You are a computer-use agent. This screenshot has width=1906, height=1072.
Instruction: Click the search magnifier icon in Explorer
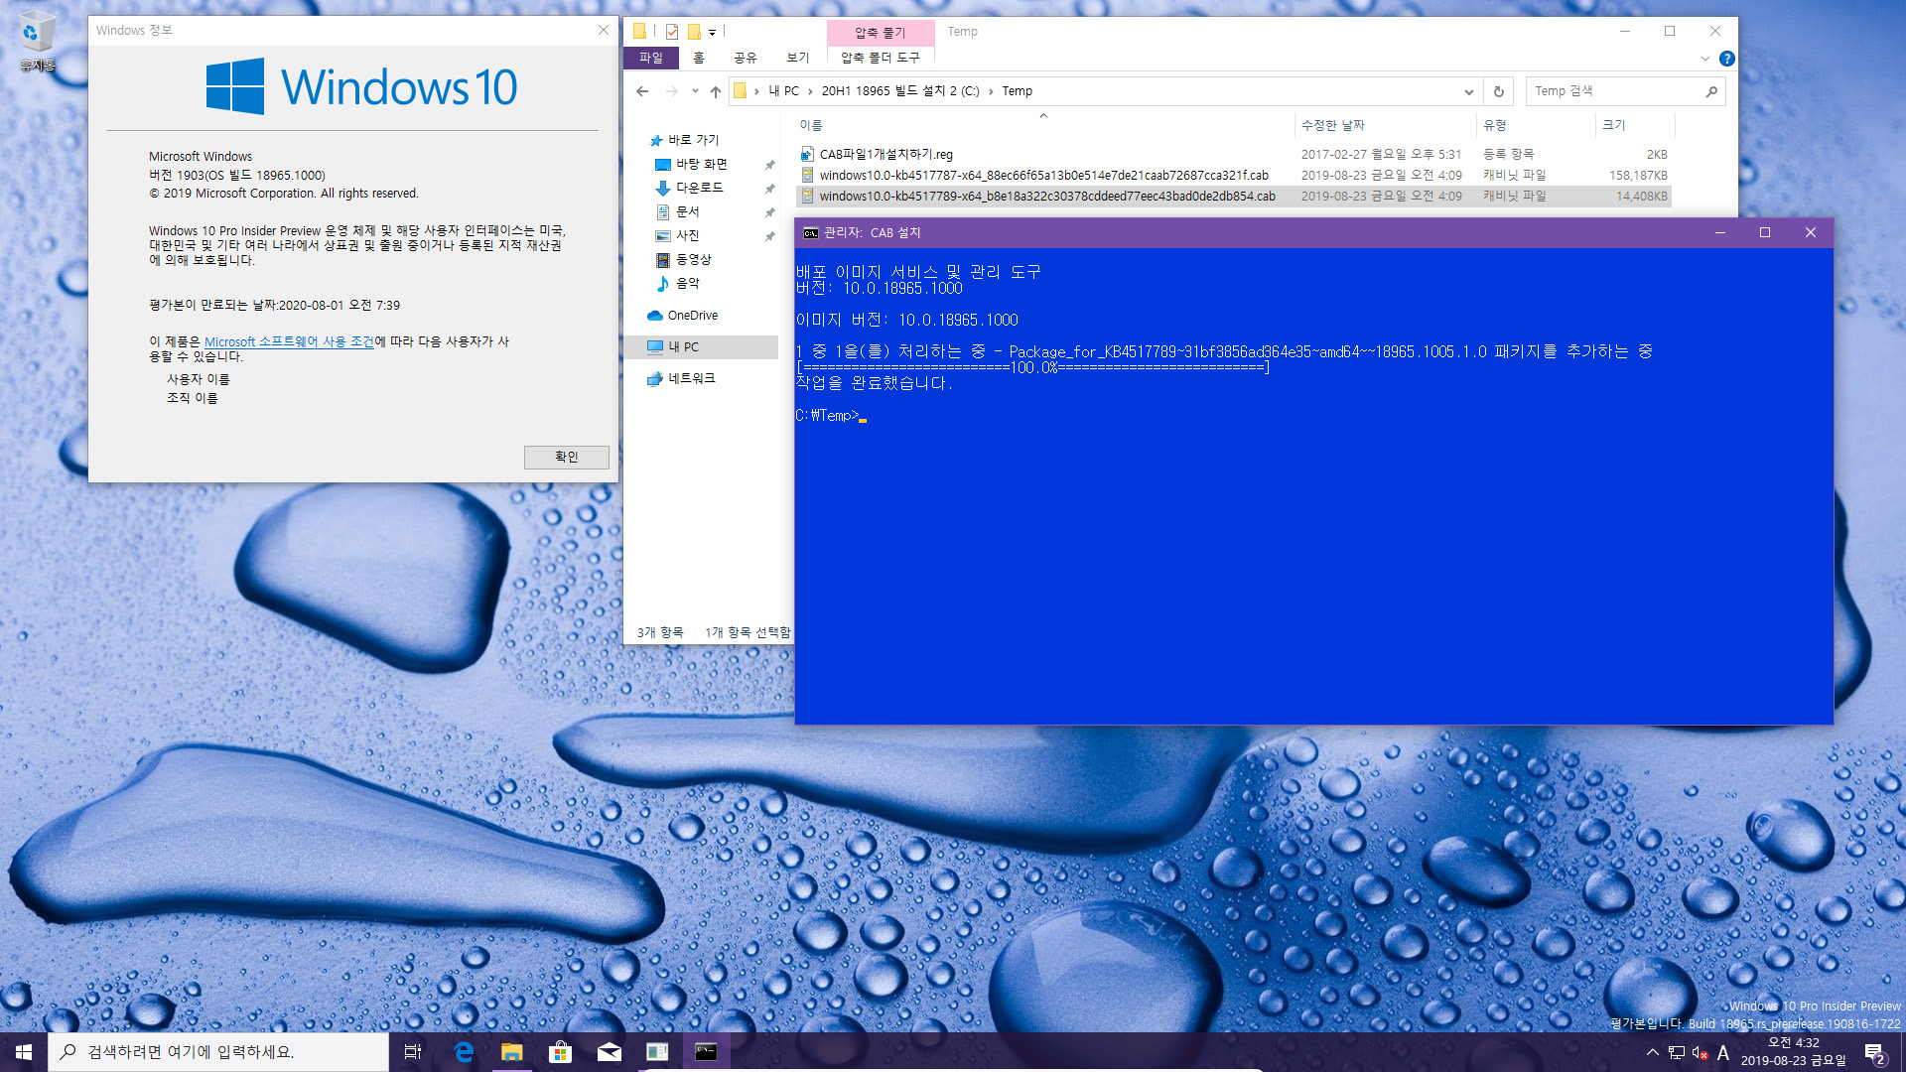[1711, 91]
